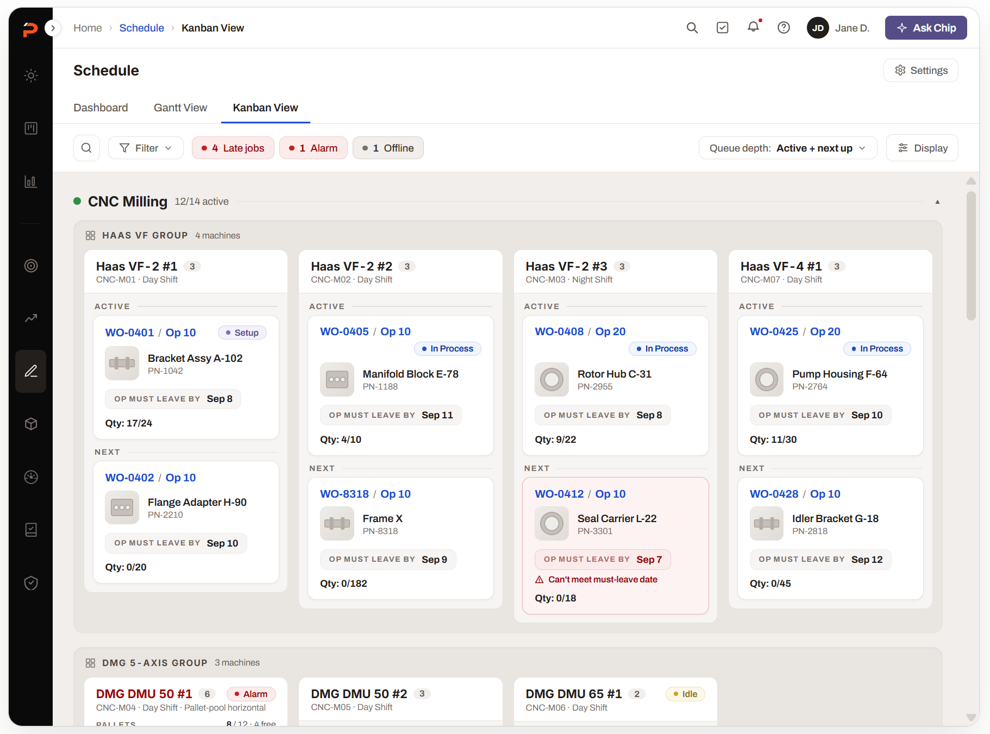The image size is (990, 734).
Task: Open the WO-8318 work order link
Action: click(344, 494)
